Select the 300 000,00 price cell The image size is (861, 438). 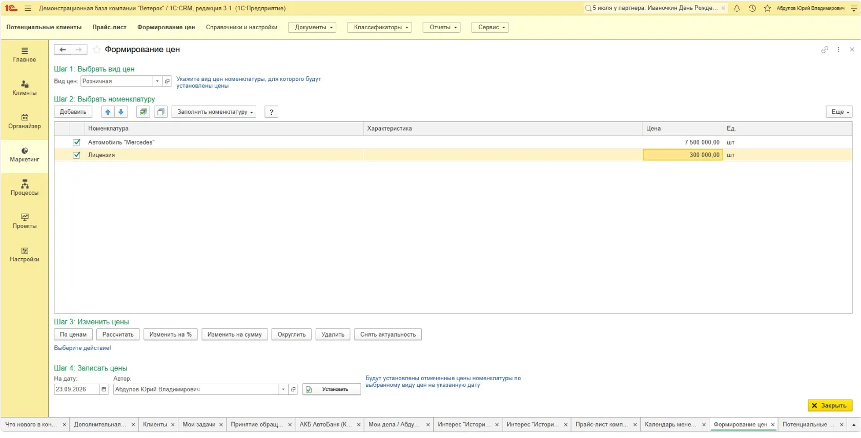pos(683,155)
